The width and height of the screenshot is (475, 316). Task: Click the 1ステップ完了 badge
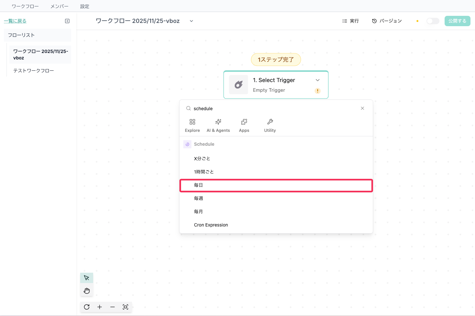tap(276, 59)
